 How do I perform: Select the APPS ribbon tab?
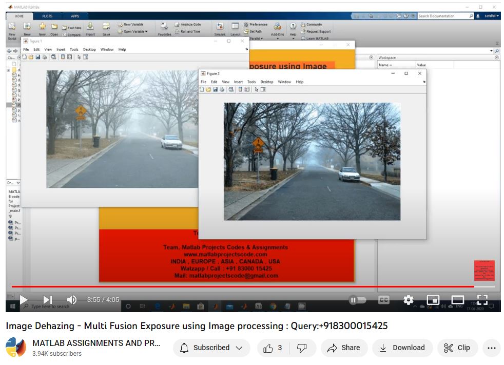[75, 16]
